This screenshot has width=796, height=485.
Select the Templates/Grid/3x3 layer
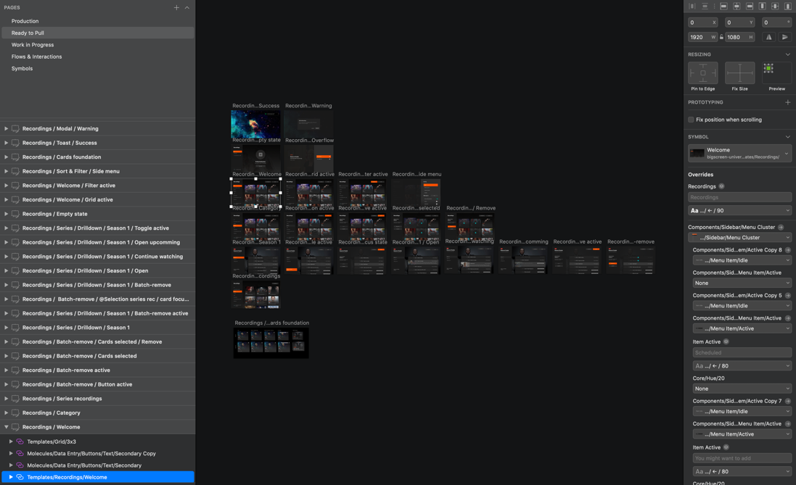point(52,442)
